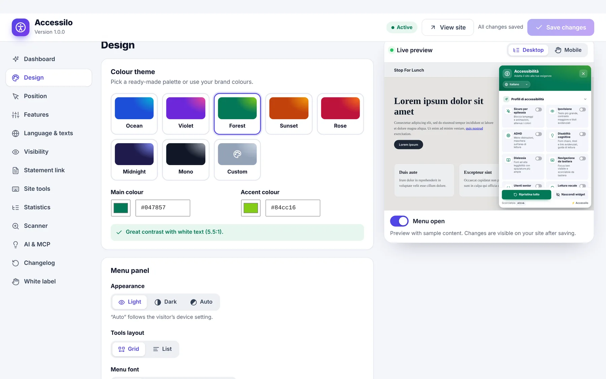Enable the ADHD profile switch
Viewport: 606px width, 379px height.
[539, 134]
